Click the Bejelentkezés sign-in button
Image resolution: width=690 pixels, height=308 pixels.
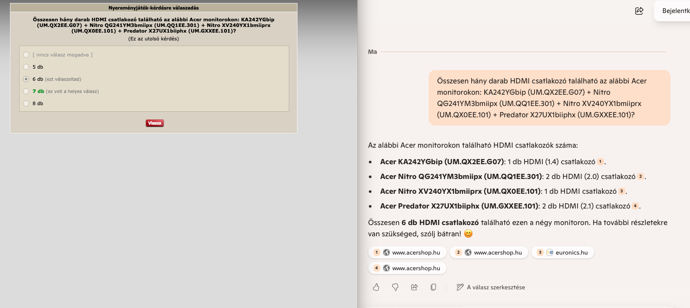tap(672, 11)
